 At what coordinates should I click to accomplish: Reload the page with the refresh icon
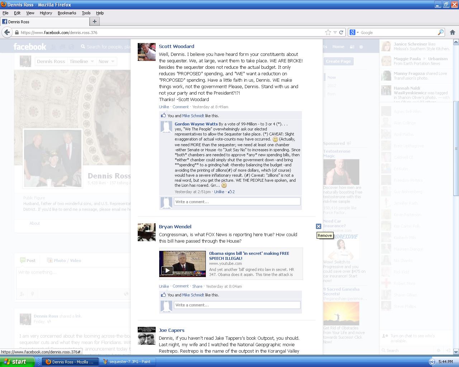tap(341, 32)
